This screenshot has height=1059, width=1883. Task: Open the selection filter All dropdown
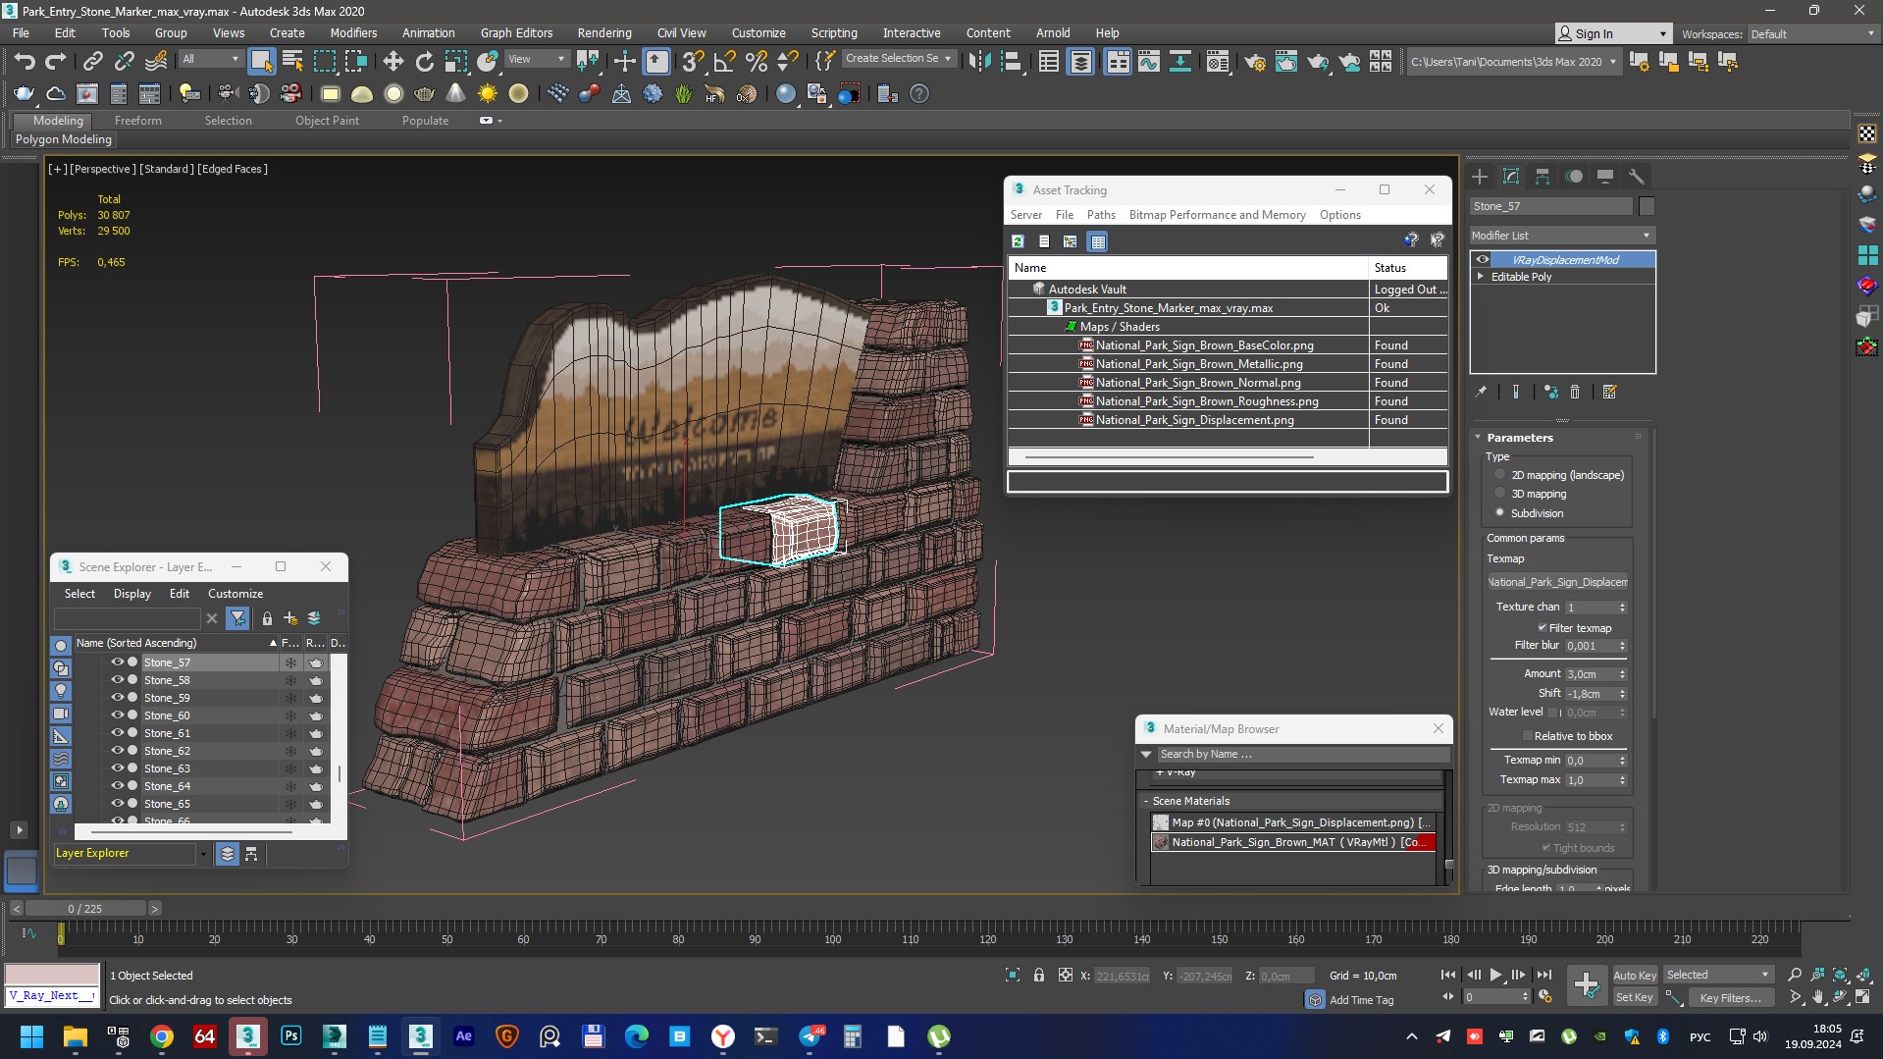pyautogui.click(x=210, y=60)
